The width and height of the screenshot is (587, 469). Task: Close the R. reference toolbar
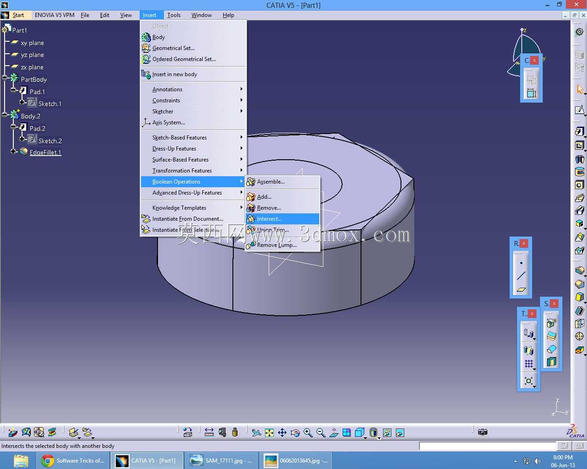524,243
